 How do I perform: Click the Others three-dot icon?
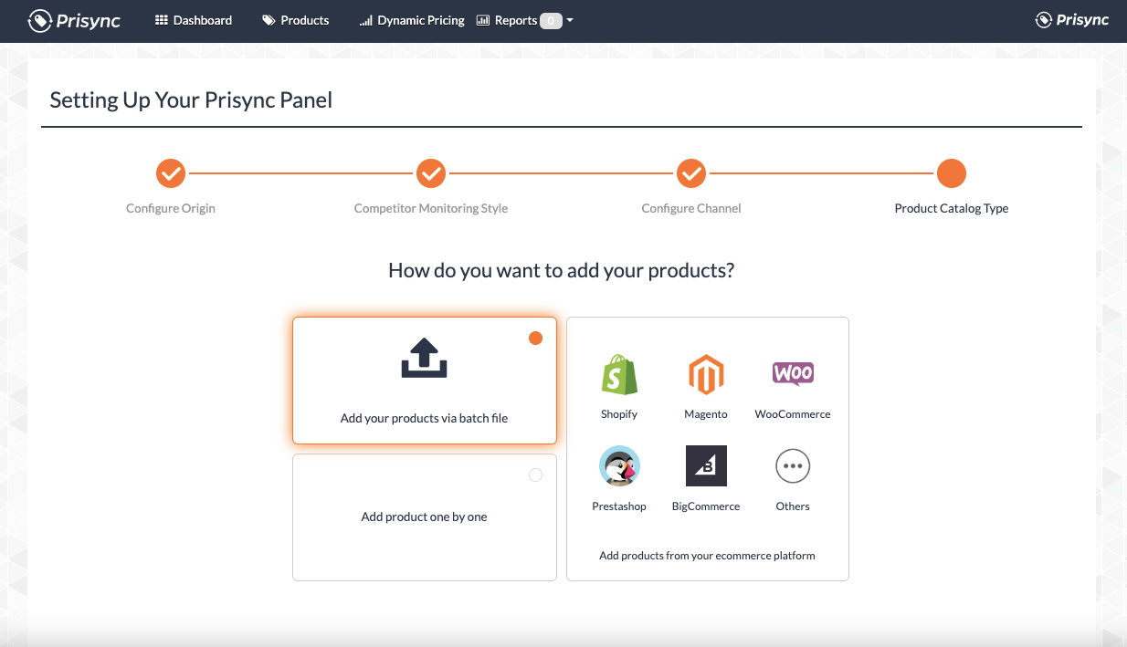tap(792, 466)
